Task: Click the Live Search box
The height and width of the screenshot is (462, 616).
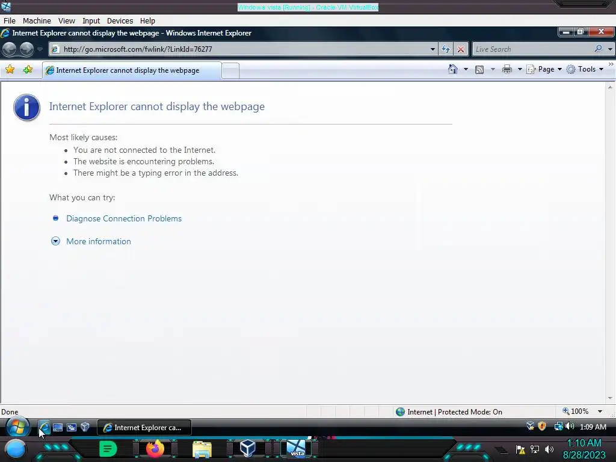Action: [x=532, y=49]
